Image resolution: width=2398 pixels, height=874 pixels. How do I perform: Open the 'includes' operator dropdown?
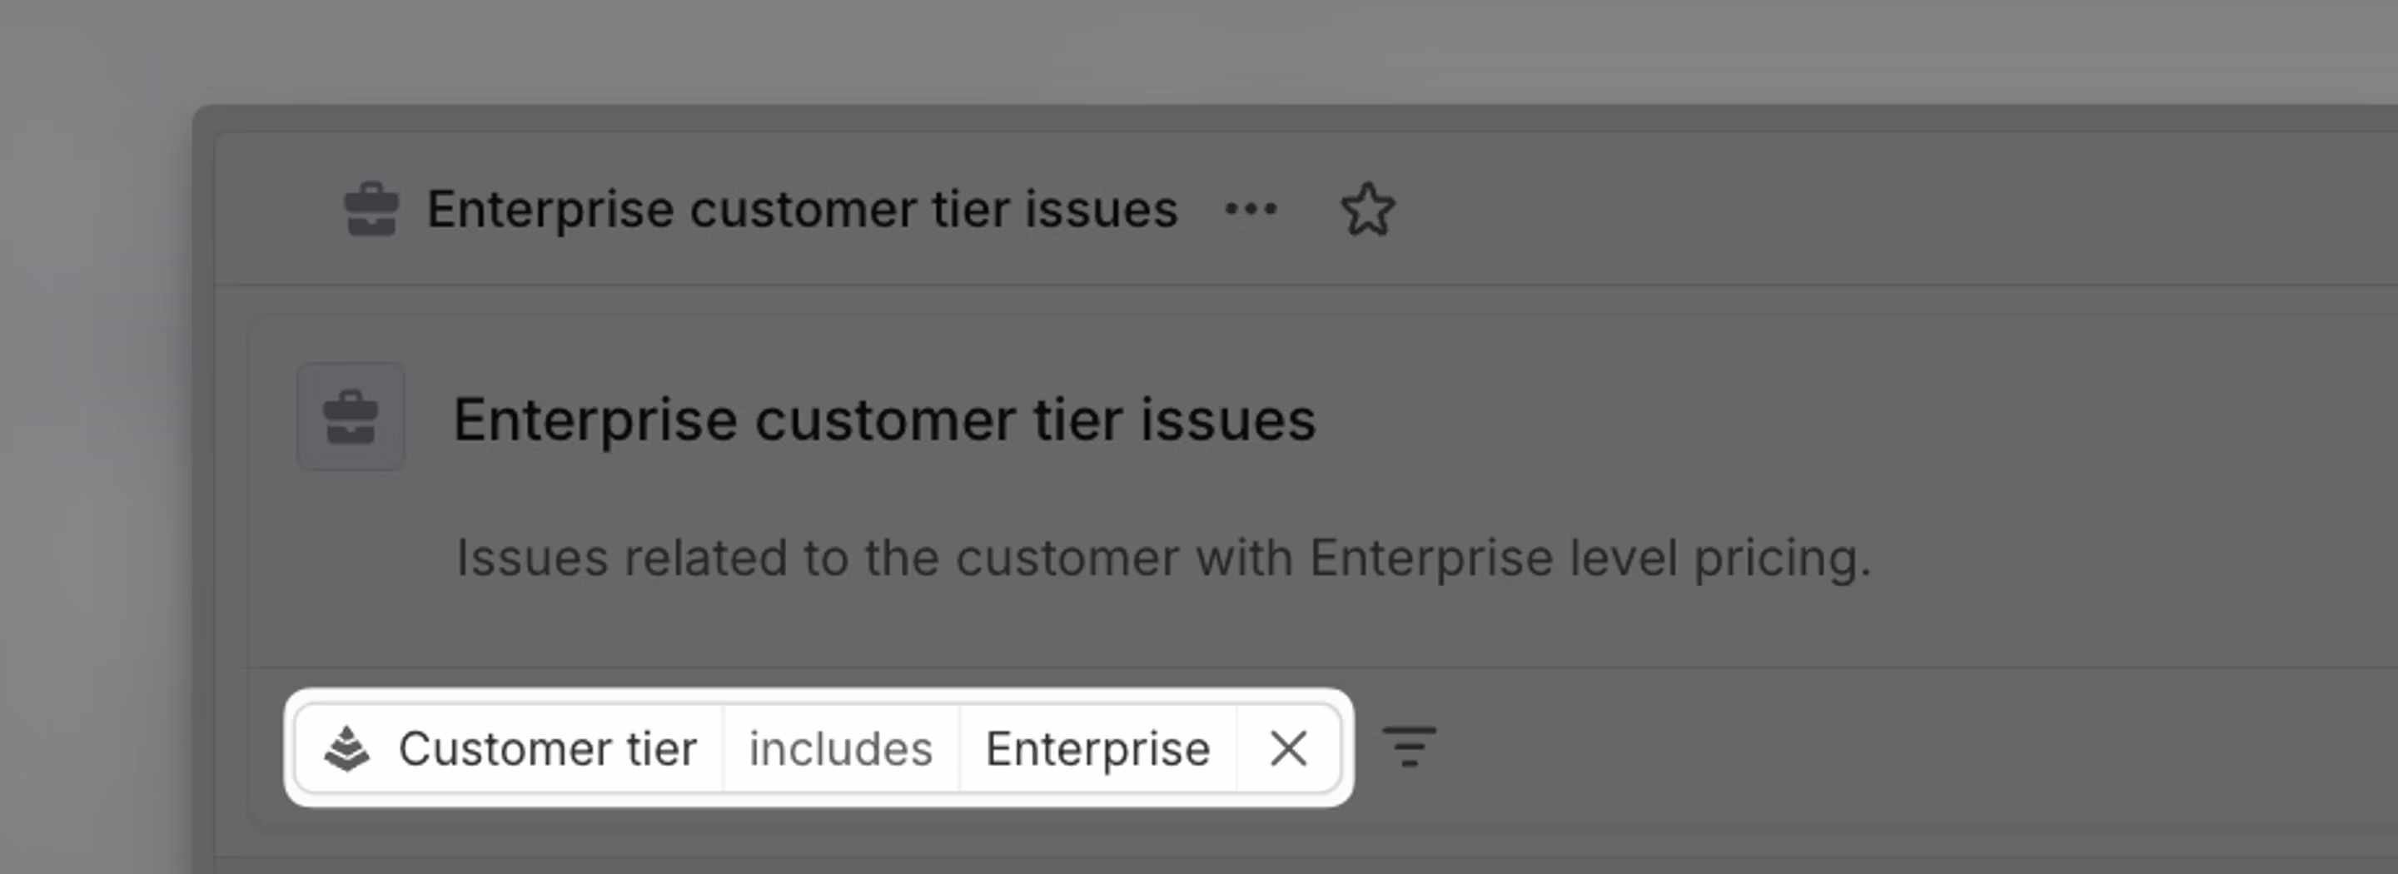point(841,749)
